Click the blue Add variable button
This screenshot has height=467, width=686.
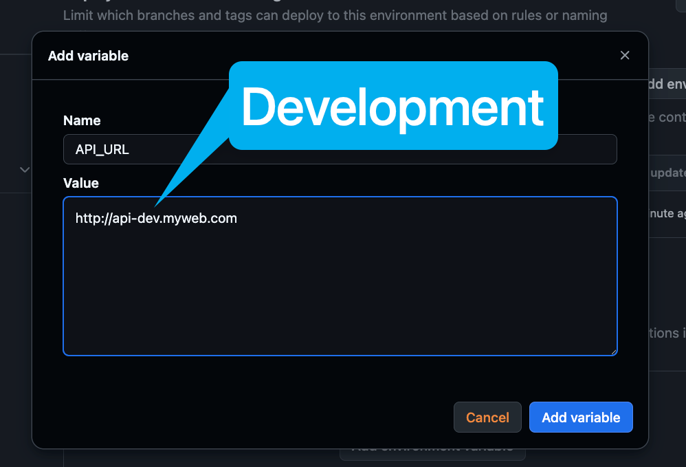(x=581, y=417)
